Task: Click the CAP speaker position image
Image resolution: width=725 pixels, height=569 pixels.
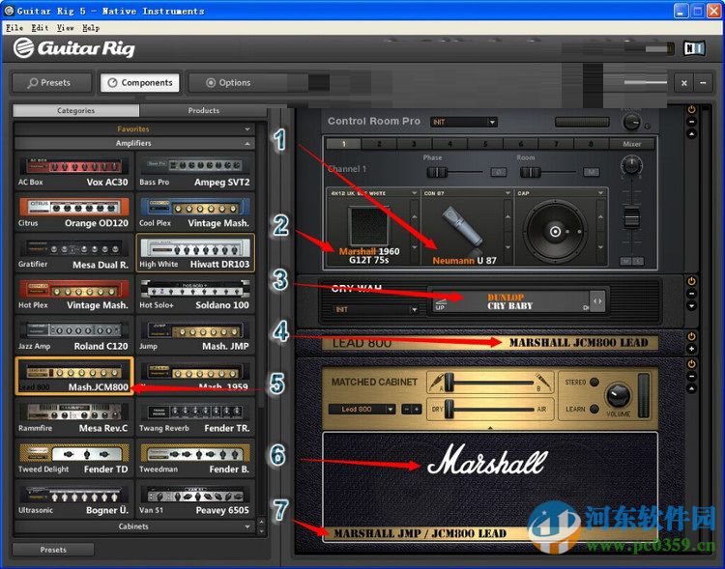Action: coord(555,231)
